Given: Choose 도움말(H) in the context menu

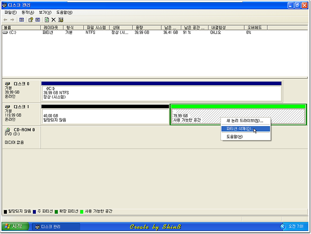Looking at the screenshot, I should point(245,137).
